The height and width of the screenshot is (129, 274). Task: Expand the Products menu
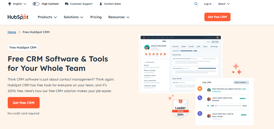47,17
